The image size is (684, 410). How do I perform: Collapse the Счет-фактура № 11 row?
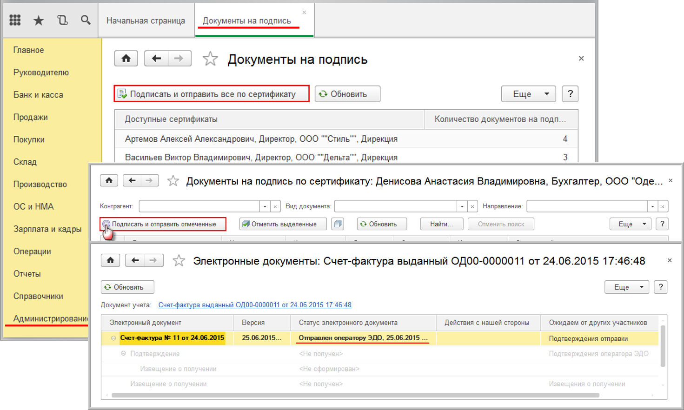coord(113,338)
